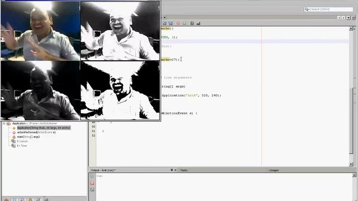Toggle second Navigator filter button at bottom

tap(14, 200)
